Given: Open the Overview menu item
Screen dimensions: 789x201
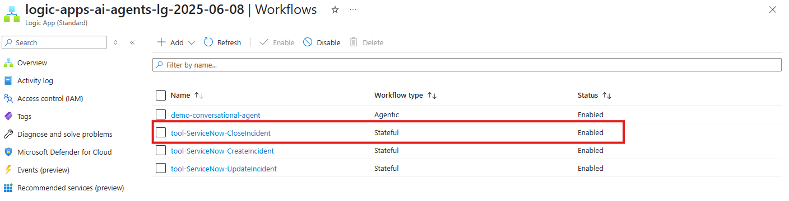Looking at the screenshot, I should (32, 63).
